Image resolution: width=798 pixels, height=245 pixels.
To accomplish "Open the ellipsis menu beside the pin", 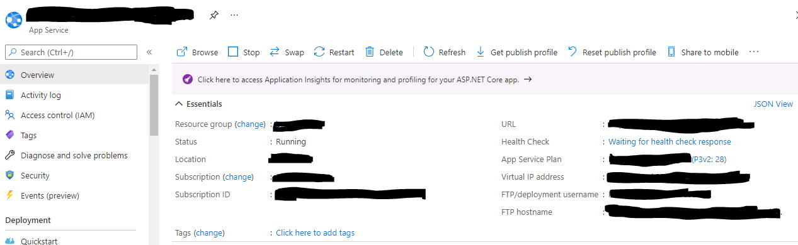I will click(234, 15).
